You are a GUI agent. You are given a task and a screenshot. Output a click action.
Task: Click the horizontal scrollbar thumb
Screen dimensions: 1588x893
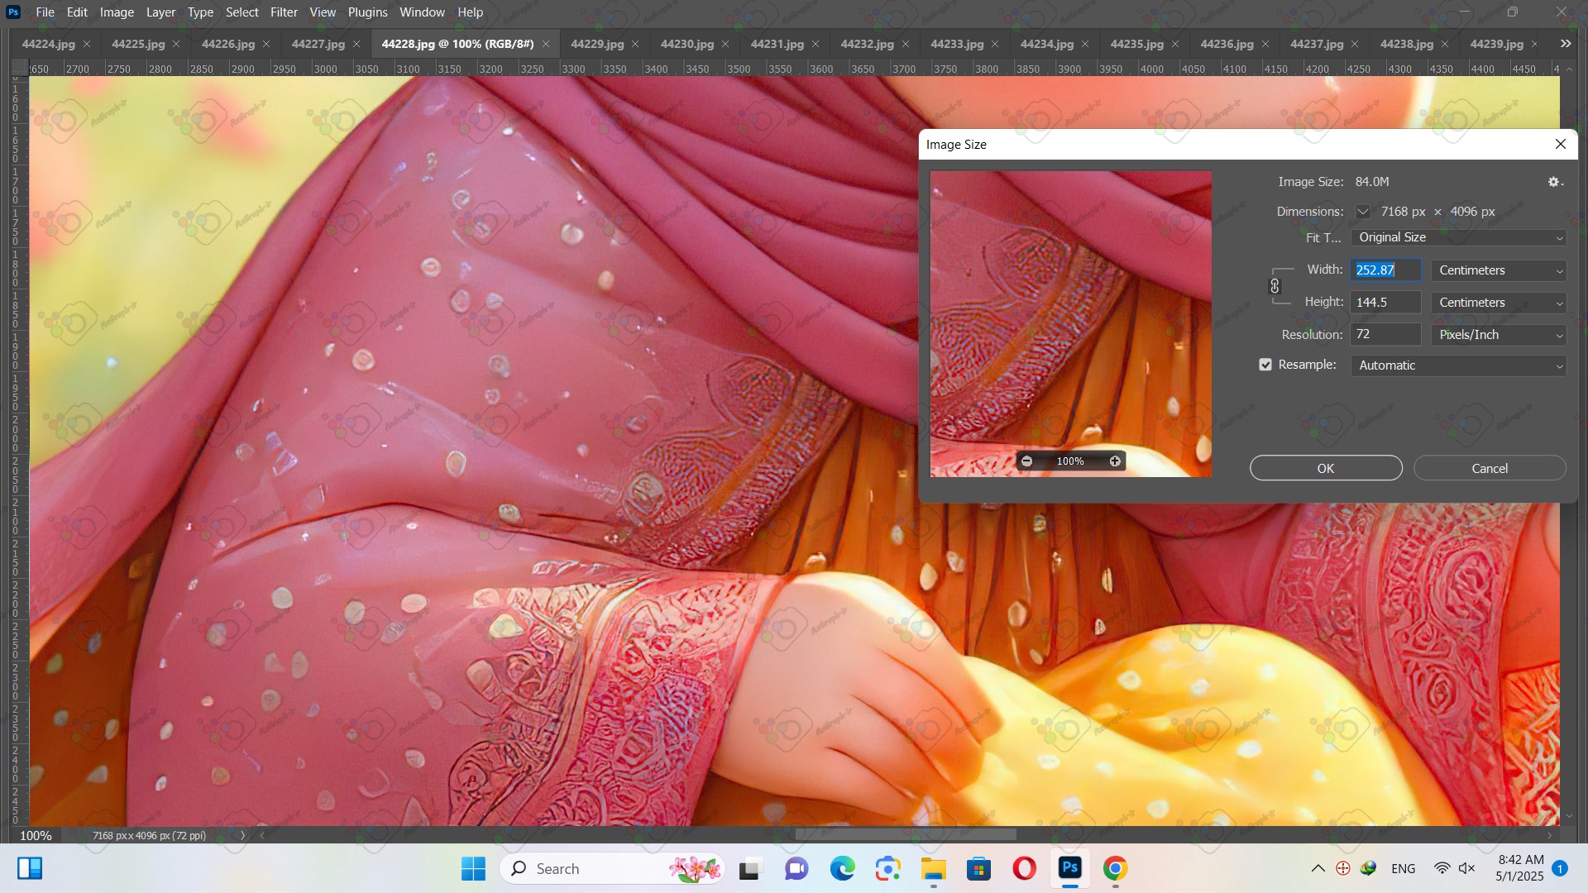pyautogui.click(x=905, y=835)
